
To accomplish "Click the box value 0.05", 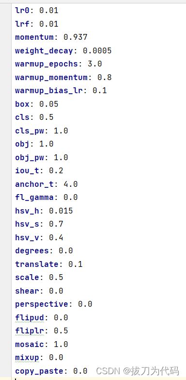I will 48,104.
